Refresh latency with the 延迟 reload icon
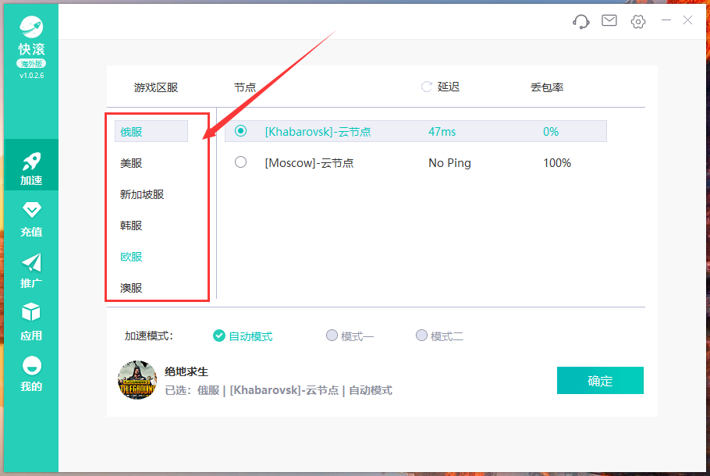Viewport: 710px width, 476px height. [x=427, y=87]
